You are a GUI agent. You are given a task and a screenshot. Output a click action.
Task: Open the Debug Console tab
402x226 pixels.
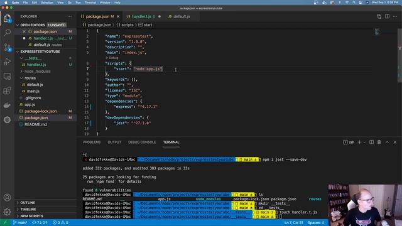(142, 143)
